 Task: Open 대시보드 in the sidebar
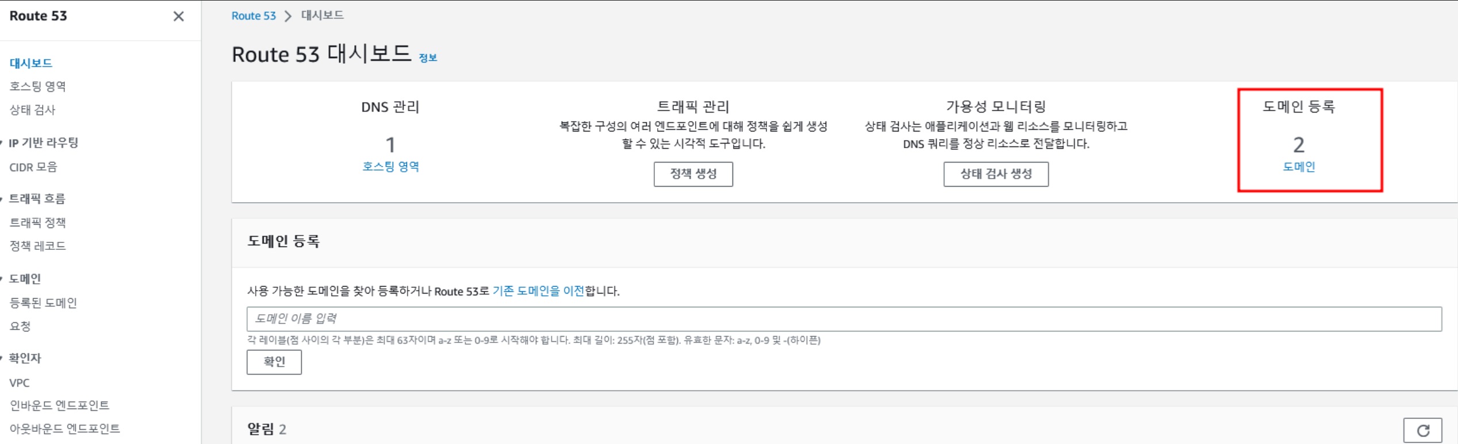[x=31, y=63]
